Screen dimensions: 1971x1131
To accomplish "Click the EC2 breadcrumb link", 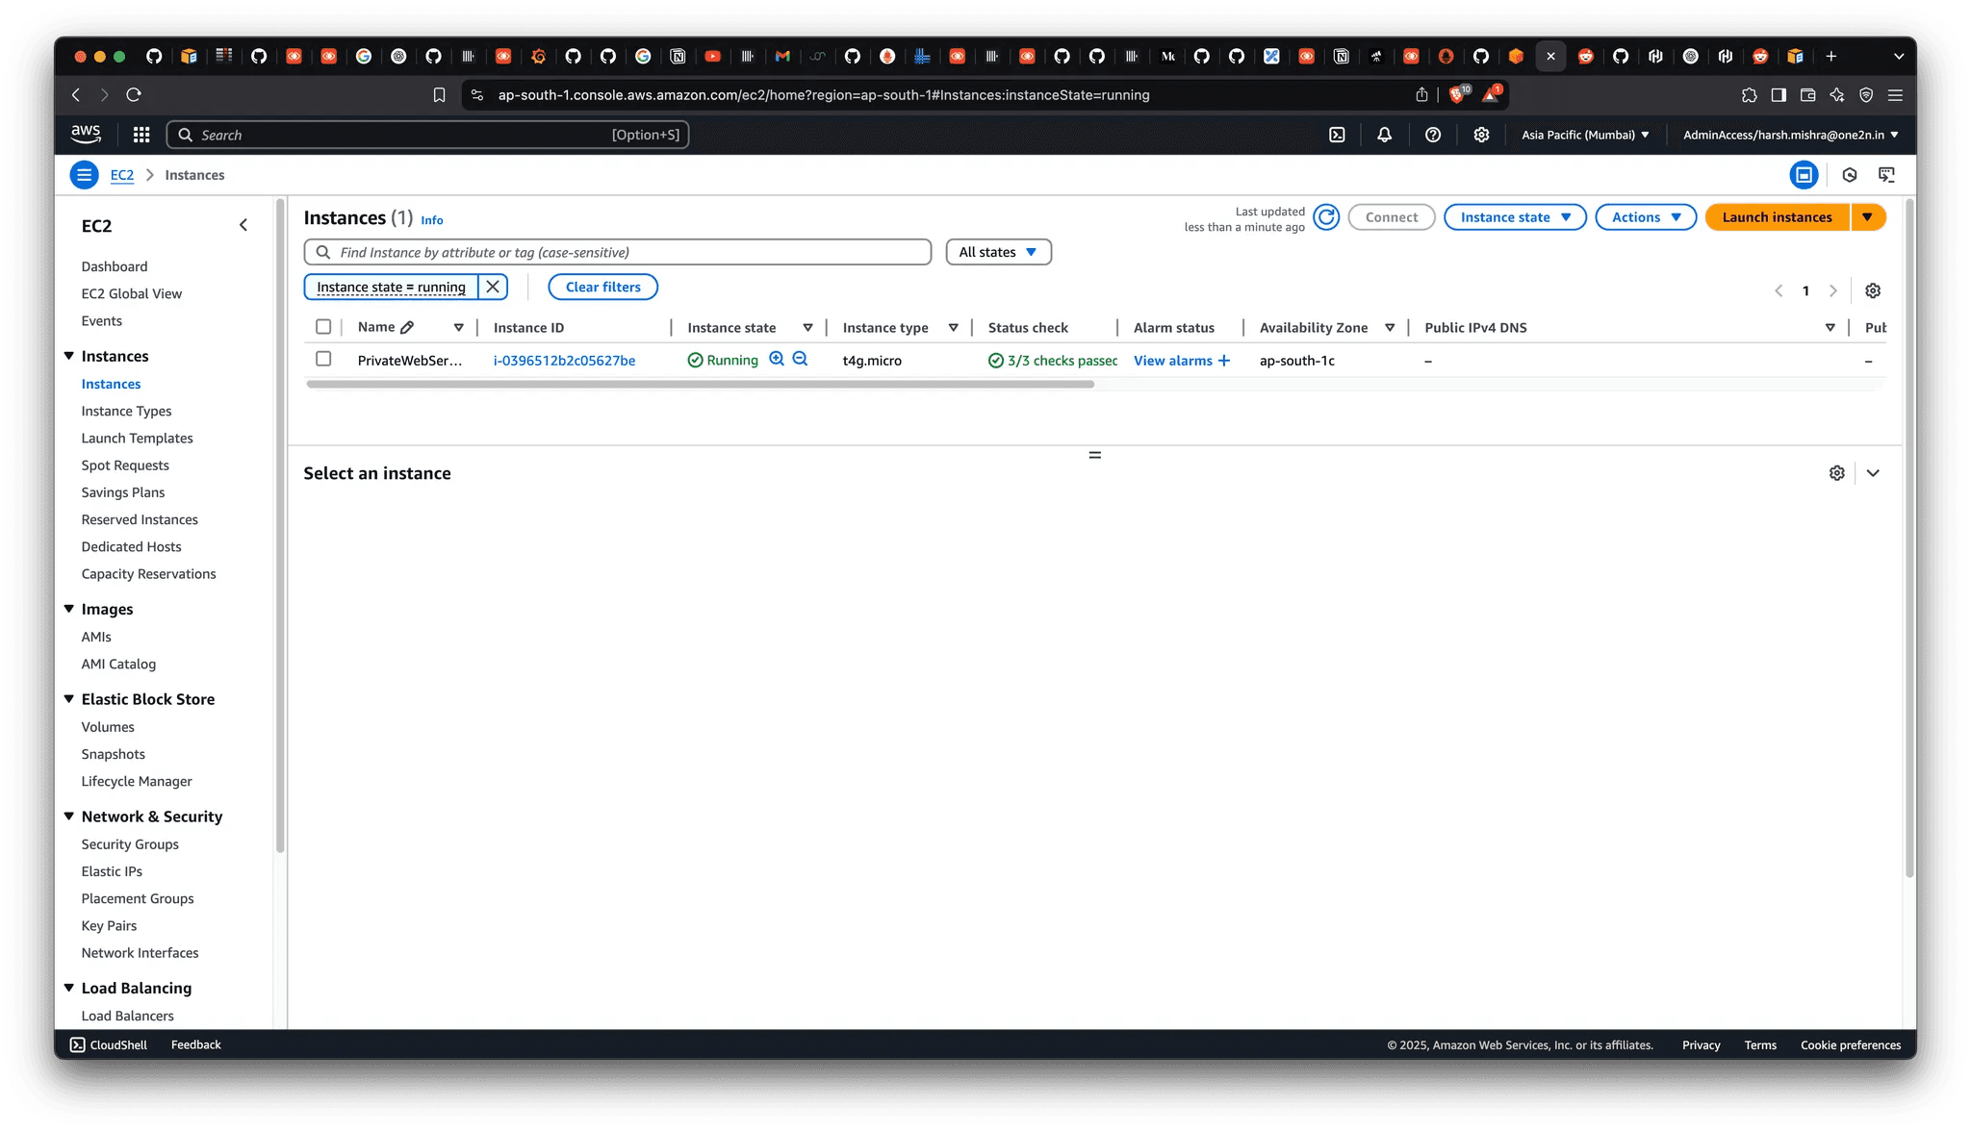I will click(122, 175).
